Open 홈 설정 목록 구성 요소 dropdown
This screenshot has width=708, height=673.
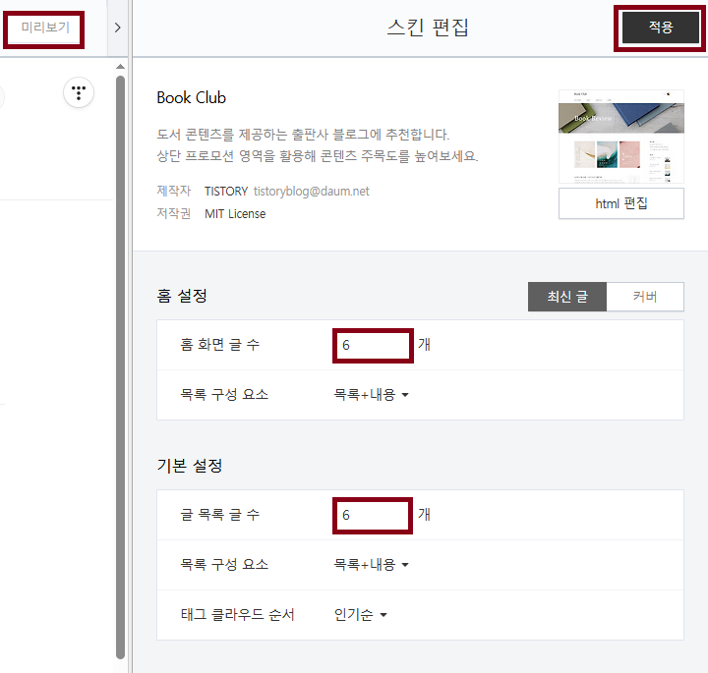371,395
